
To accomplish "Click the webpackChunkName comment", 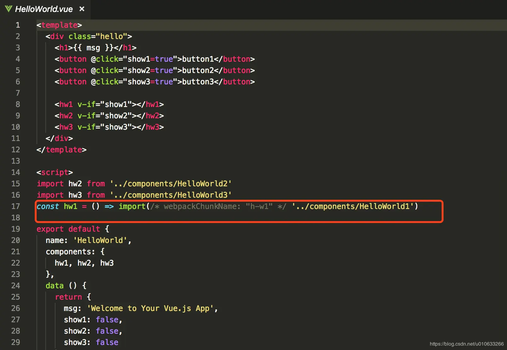I will point(218,206).
